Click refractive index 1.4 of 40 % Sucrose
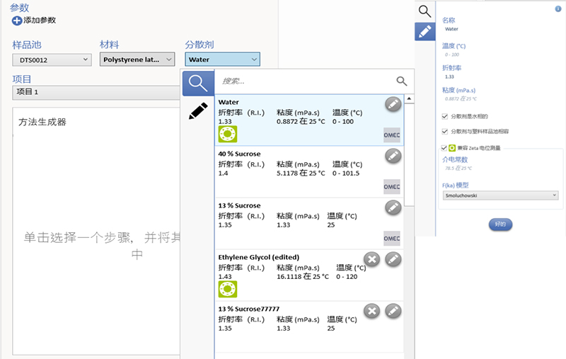 pyautogui.click(x=223, y=173)
